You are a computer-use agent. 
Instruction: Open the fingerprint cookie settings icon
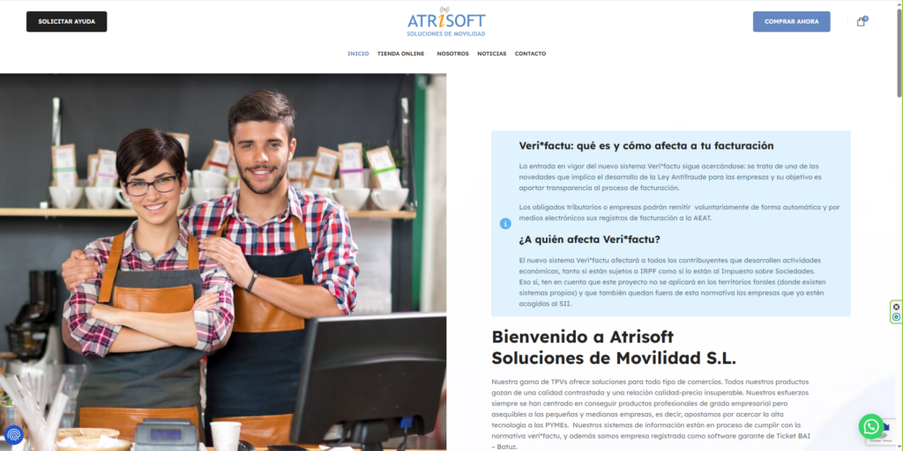(x=13, y=434)
